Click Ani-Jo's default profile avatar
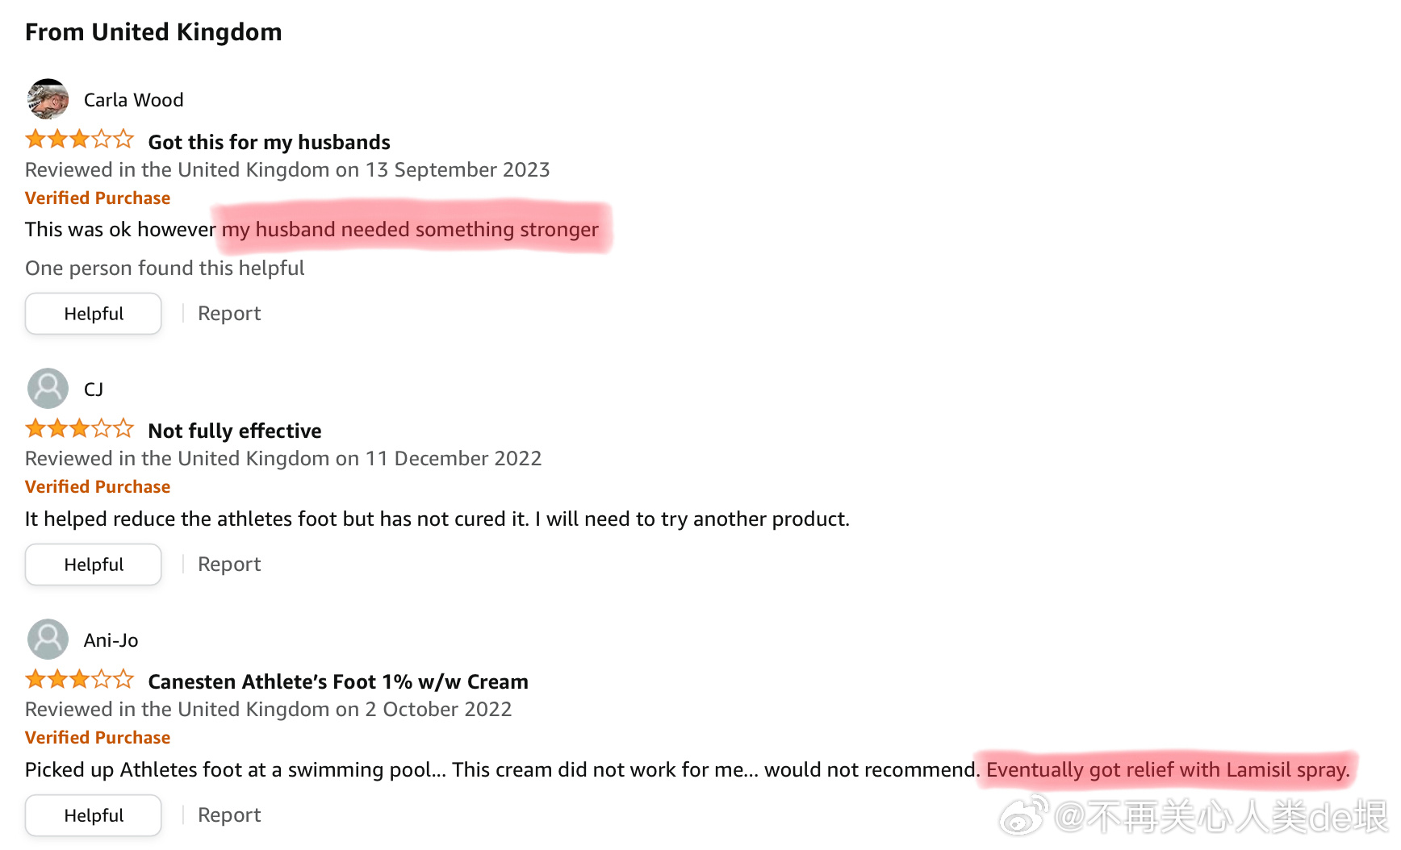 click(48, 640)
